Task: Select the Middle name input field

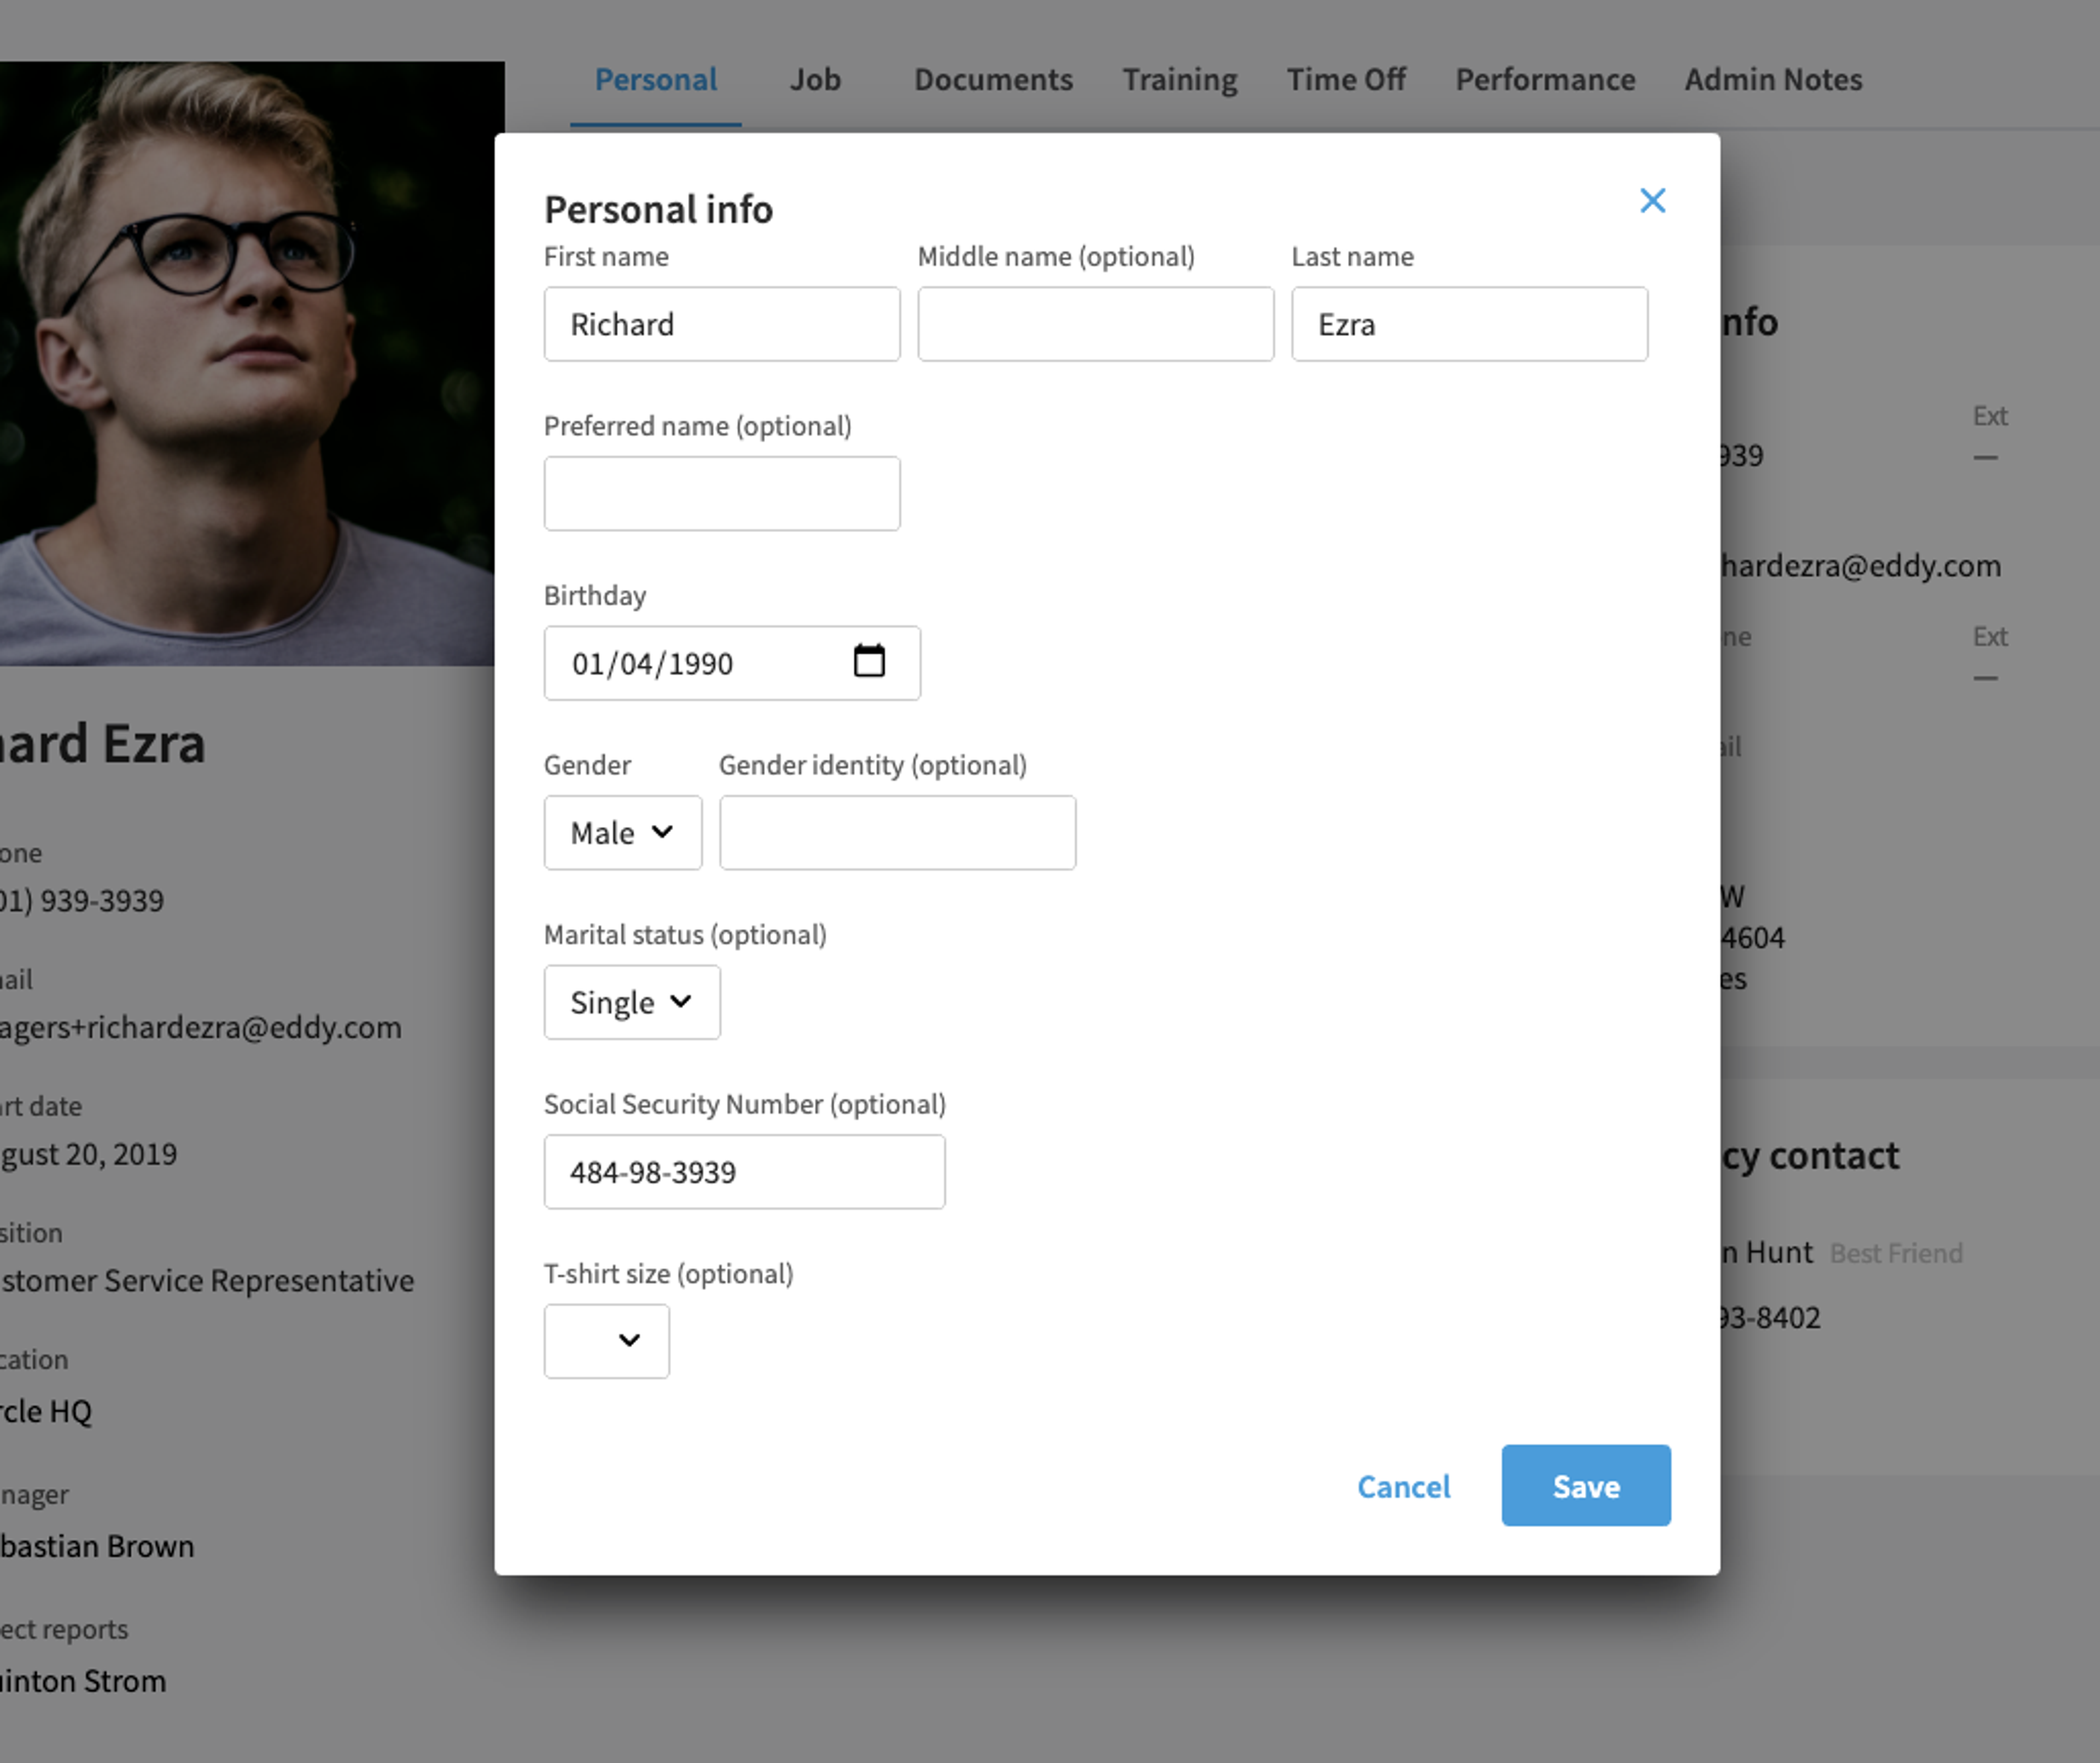Action: (x=1095, y=324)
